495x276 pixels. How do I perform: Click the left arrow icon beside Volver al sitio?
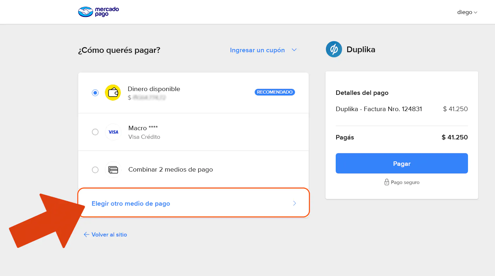(x=86, y=234)
